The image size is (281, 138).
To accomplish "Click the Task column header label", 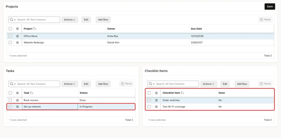I will (27, 93).
